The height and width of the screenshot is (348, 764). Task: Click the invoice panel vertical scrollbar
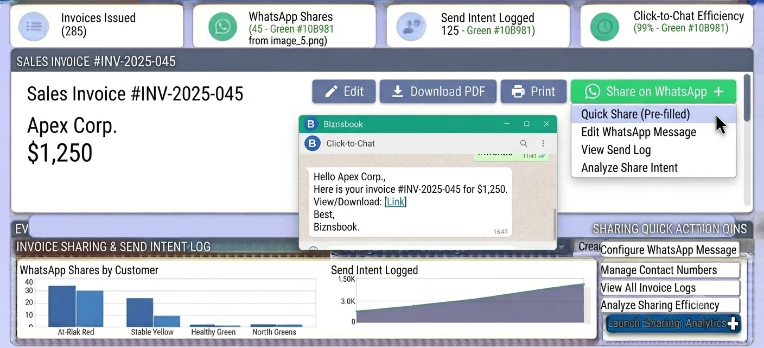tap(747, 98)
